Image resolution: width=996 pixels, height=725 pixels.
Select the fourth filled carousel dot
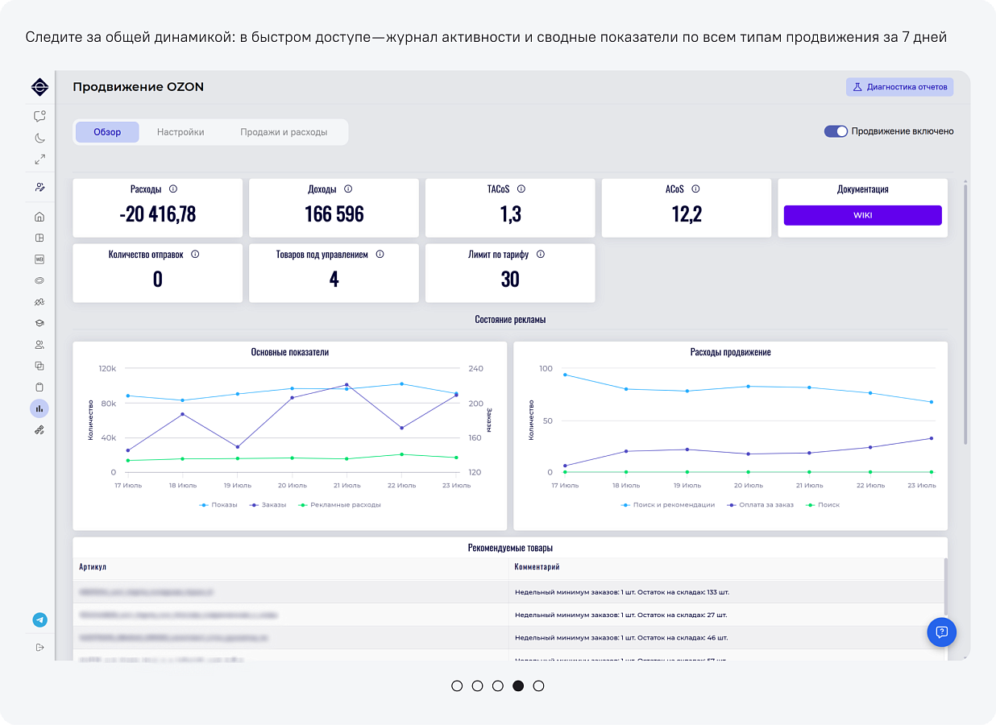518,686
